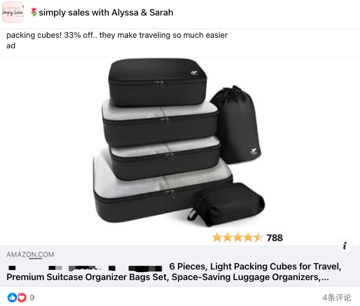Click the 'ad' disclosure text

pyautogui.click(x=11, y=46)
